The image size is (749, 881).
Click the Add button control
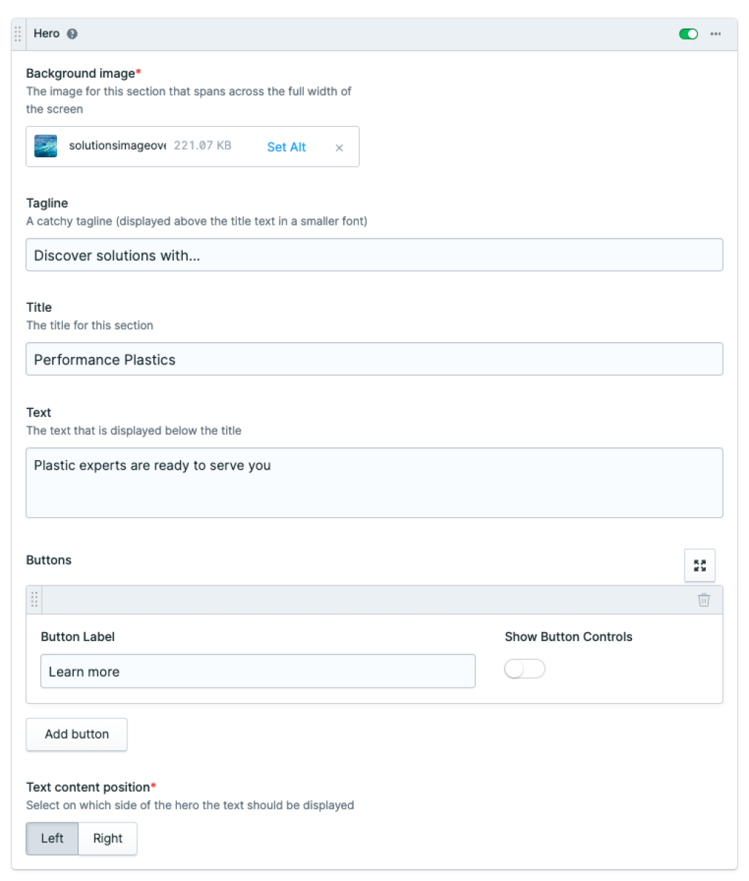click(76, 734)
